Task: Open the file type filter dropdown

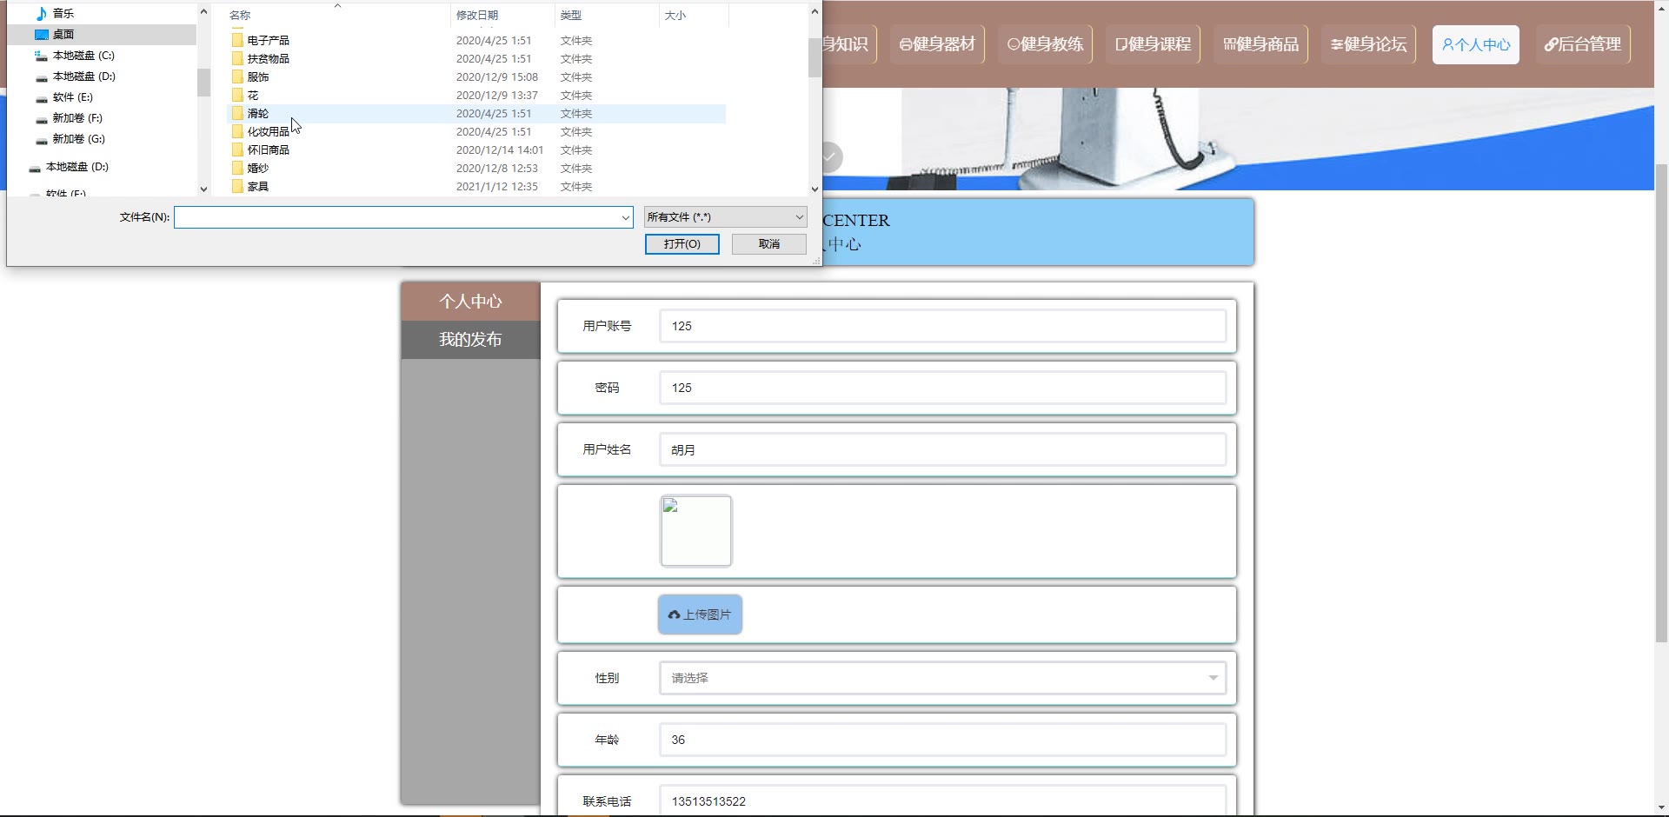Action: [725, 217]
